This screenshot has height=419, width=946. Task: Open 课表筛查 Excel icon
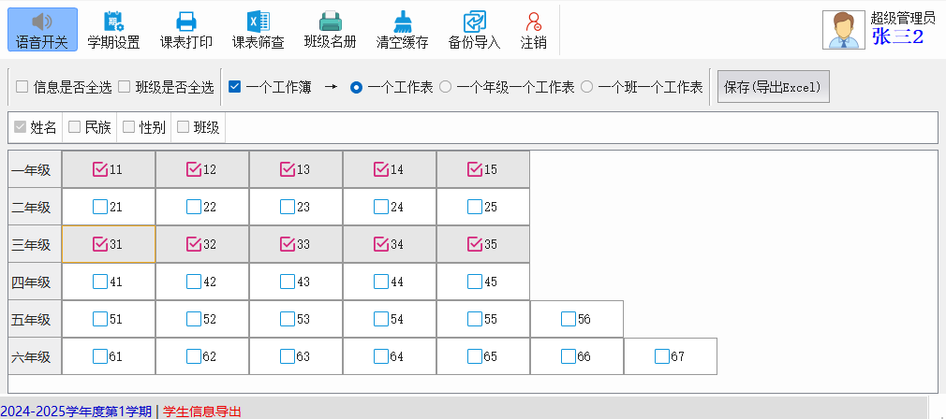258,21
